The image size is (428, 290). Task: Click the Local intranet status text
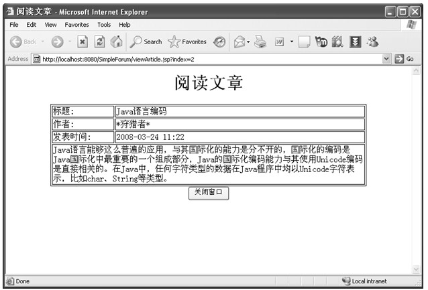(370, 281)
